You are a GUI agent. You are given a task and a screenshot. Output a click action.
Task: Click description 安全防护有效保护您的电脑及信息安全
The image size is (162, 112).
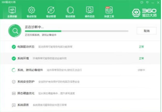point(59,82)
